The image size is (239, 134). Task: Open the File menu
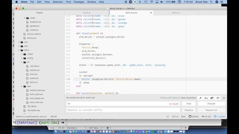pyautogui.click(x=32, y=2)
